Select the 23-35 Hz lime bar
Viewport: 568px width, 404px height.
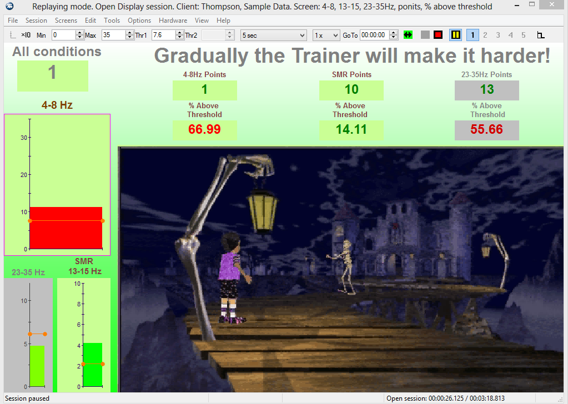[x=37, y=366]
